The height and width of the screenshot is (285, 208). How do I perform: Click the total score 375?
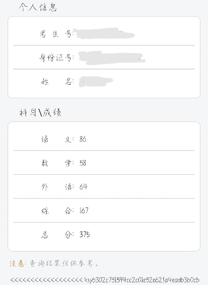pyautogui.click(x=85, y=235)
